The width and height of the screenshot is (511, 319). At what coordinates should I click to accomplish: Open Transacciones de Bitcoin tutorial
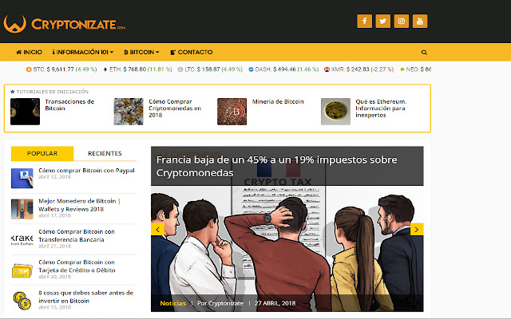69,104
